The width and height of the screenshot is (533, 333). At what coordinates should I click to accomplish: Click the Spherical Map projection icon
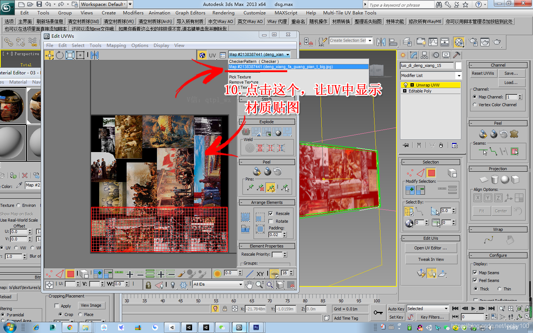(x=505, y=179)
